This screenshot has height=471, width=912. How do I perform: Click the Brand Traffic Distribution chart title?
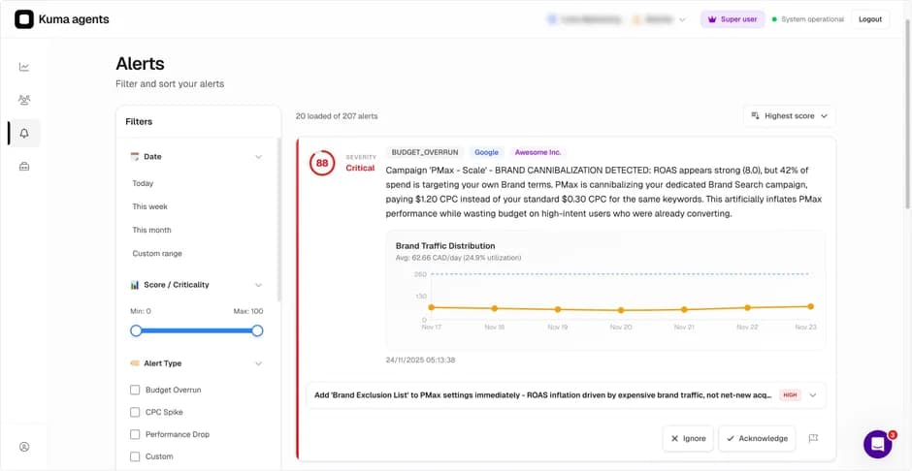[445, 245]
